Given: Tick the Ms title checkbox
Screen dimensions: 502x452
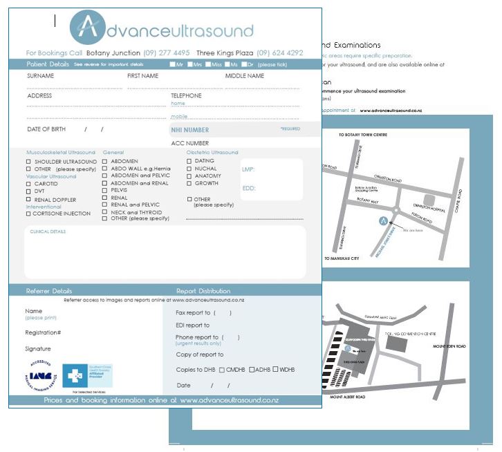Looking at the screenshot, I should tap(227, 64).
